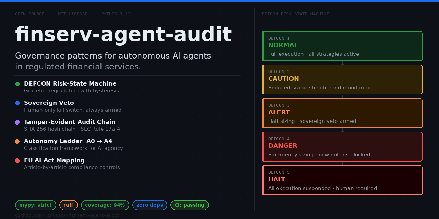Click the orange Autonomy Ladder bullet dot

pyautogui.click(x=17, y=141)
